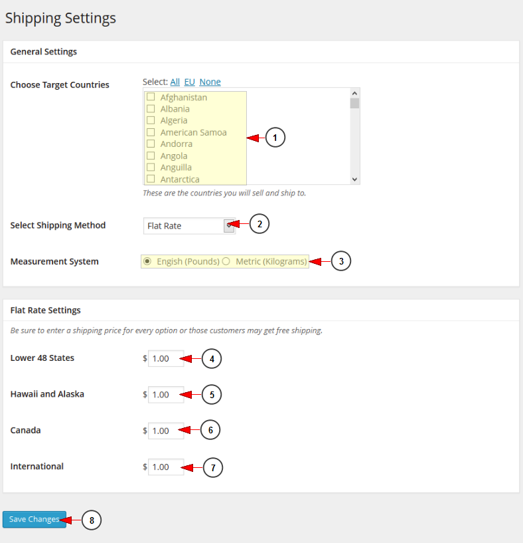Check the Anguilla country checkbox
This screenshot has height=543, width=523.
(151, 167)
